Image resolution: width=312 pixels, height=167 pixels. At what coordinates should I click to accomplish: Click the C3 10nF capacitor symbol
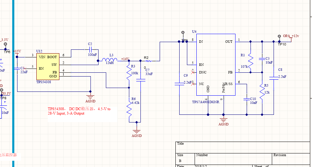point(262,59)
